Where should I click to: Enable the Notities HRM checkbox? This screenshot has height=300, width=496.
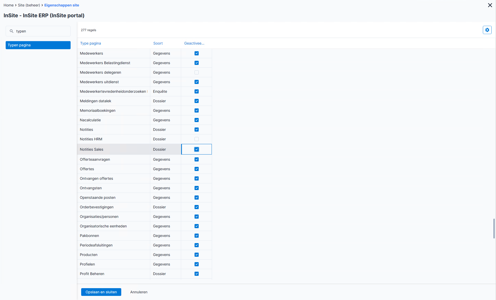[x=197, y=139]
